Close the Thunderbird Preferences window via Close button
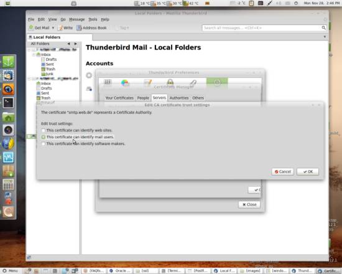The image size is (342, 274). [249, 204]
